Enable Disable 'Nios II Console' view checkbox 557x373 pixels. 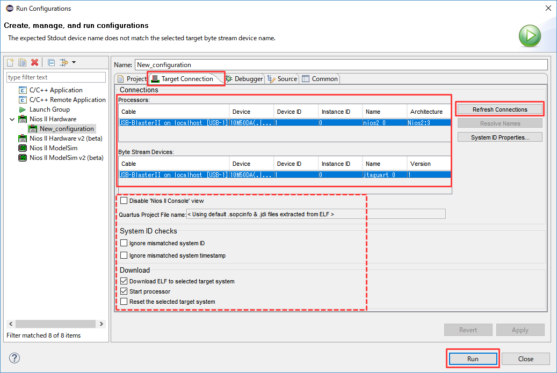[x=124, y=201]
